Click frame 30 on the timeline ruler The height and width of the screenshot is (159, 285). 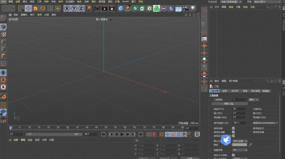[x=68, y=128]
